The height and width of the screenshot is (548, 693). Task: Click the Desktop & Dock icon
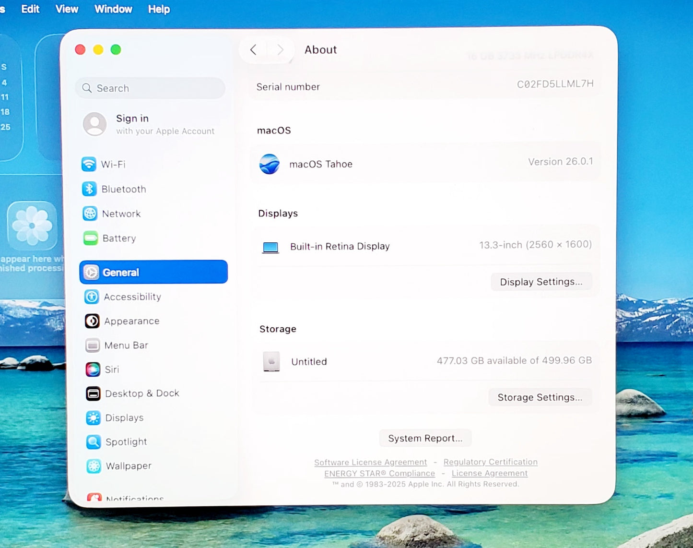[x=93, y=393]
